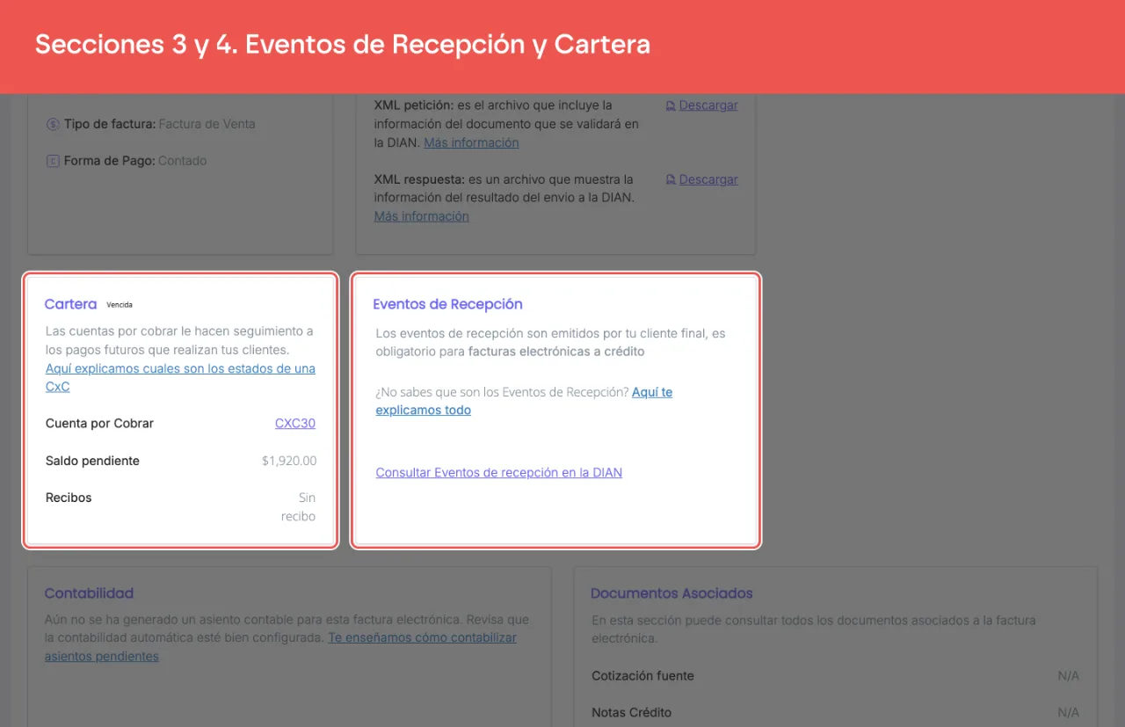Open account receivable CXC30
The width and height of the screenshot is (1125, 727).
[x=295, y=424]
